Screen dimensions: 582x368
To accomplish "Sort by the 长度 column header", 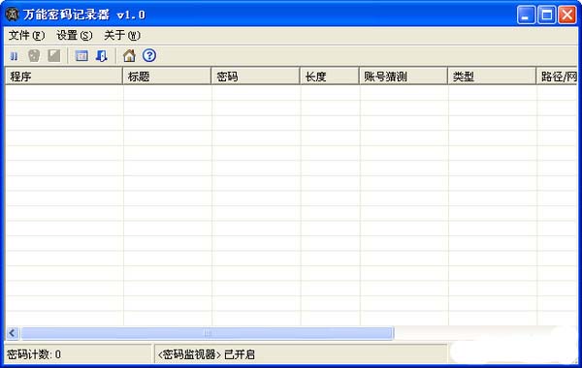I will pyautogui.click(x=329, y=77).
